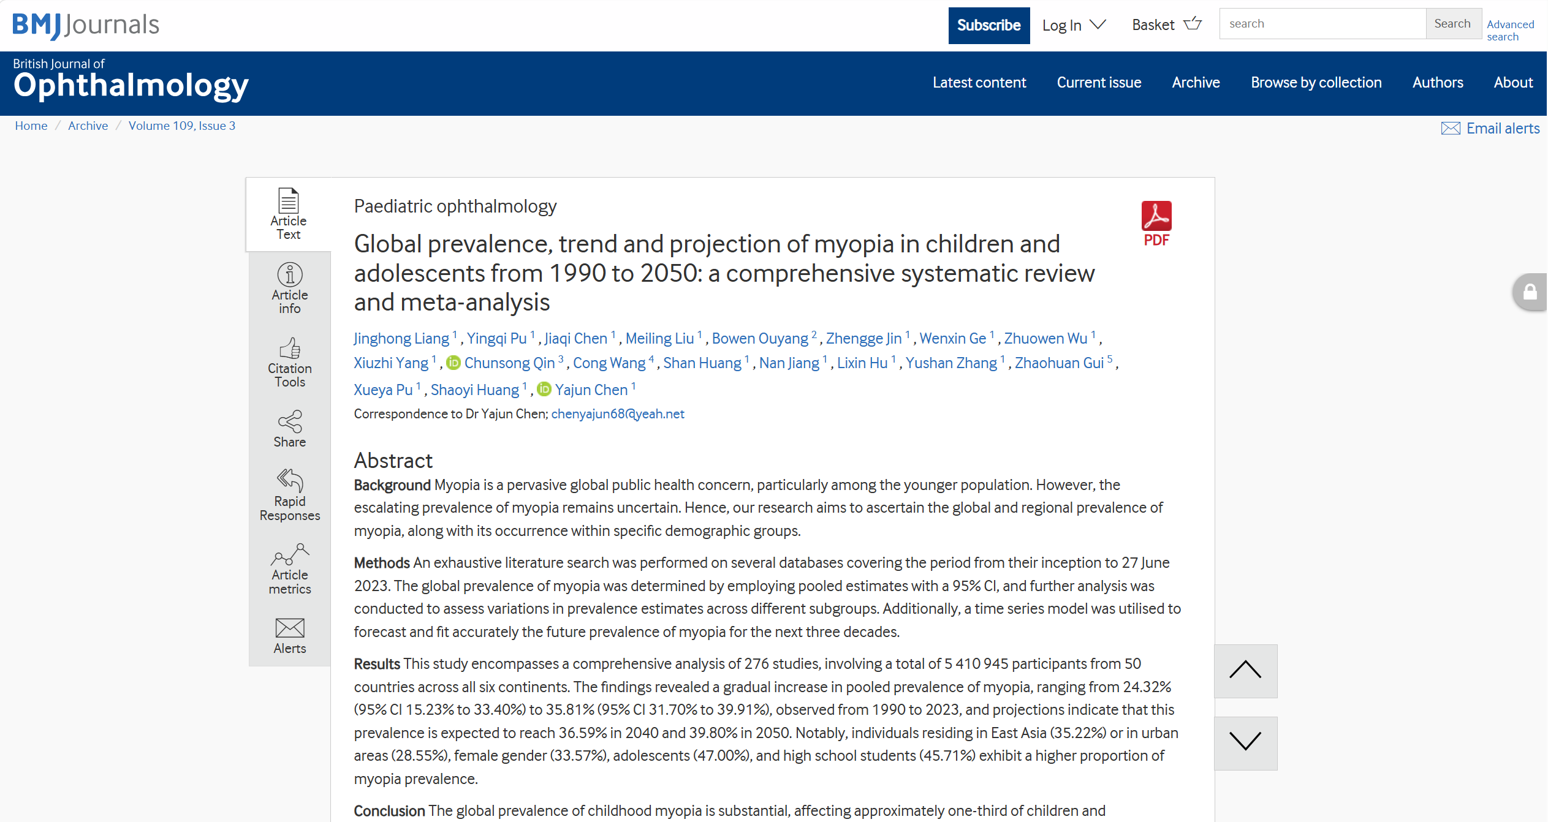View Article metrics graph icon
This screenshot has width=1548, height=822.
290,554
